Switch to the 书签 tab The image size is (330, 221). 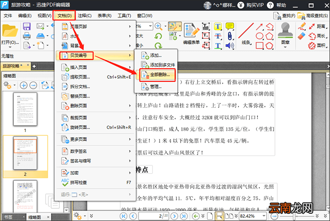coord(8,217)
